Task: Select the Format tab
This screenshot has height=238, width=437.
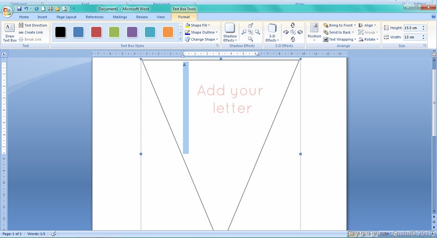Action: 184,17
